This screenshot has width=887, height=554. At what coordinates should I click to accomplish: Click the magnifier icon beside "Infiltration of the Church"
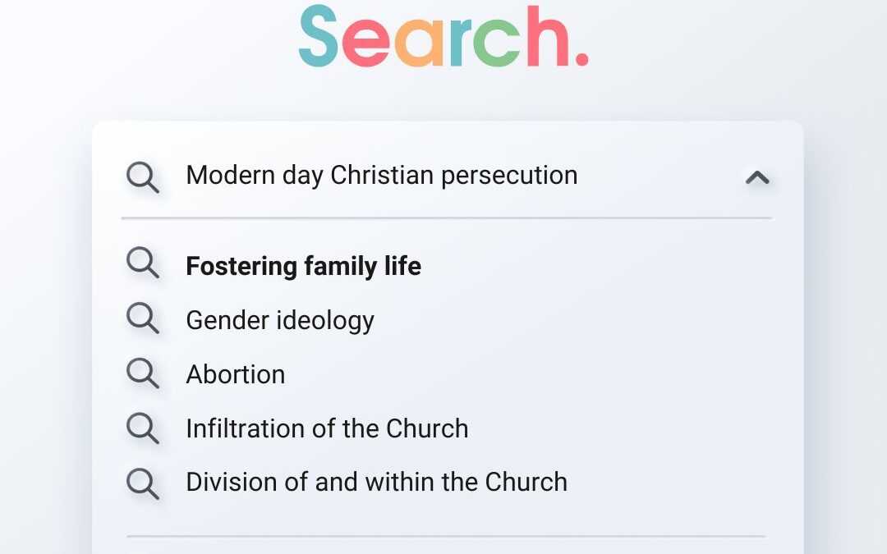pos(144,428)
